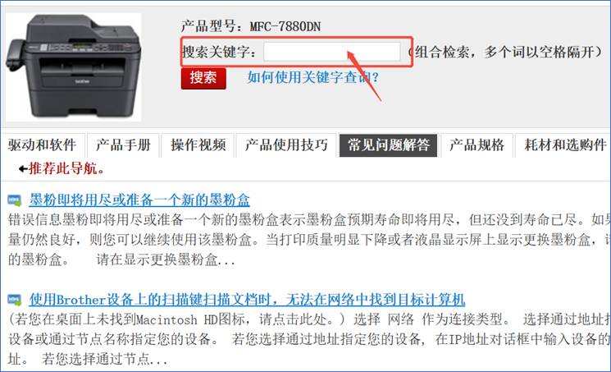Click the 组合检索 search hint text
611x372 pixels.
(x=506, y=52)
